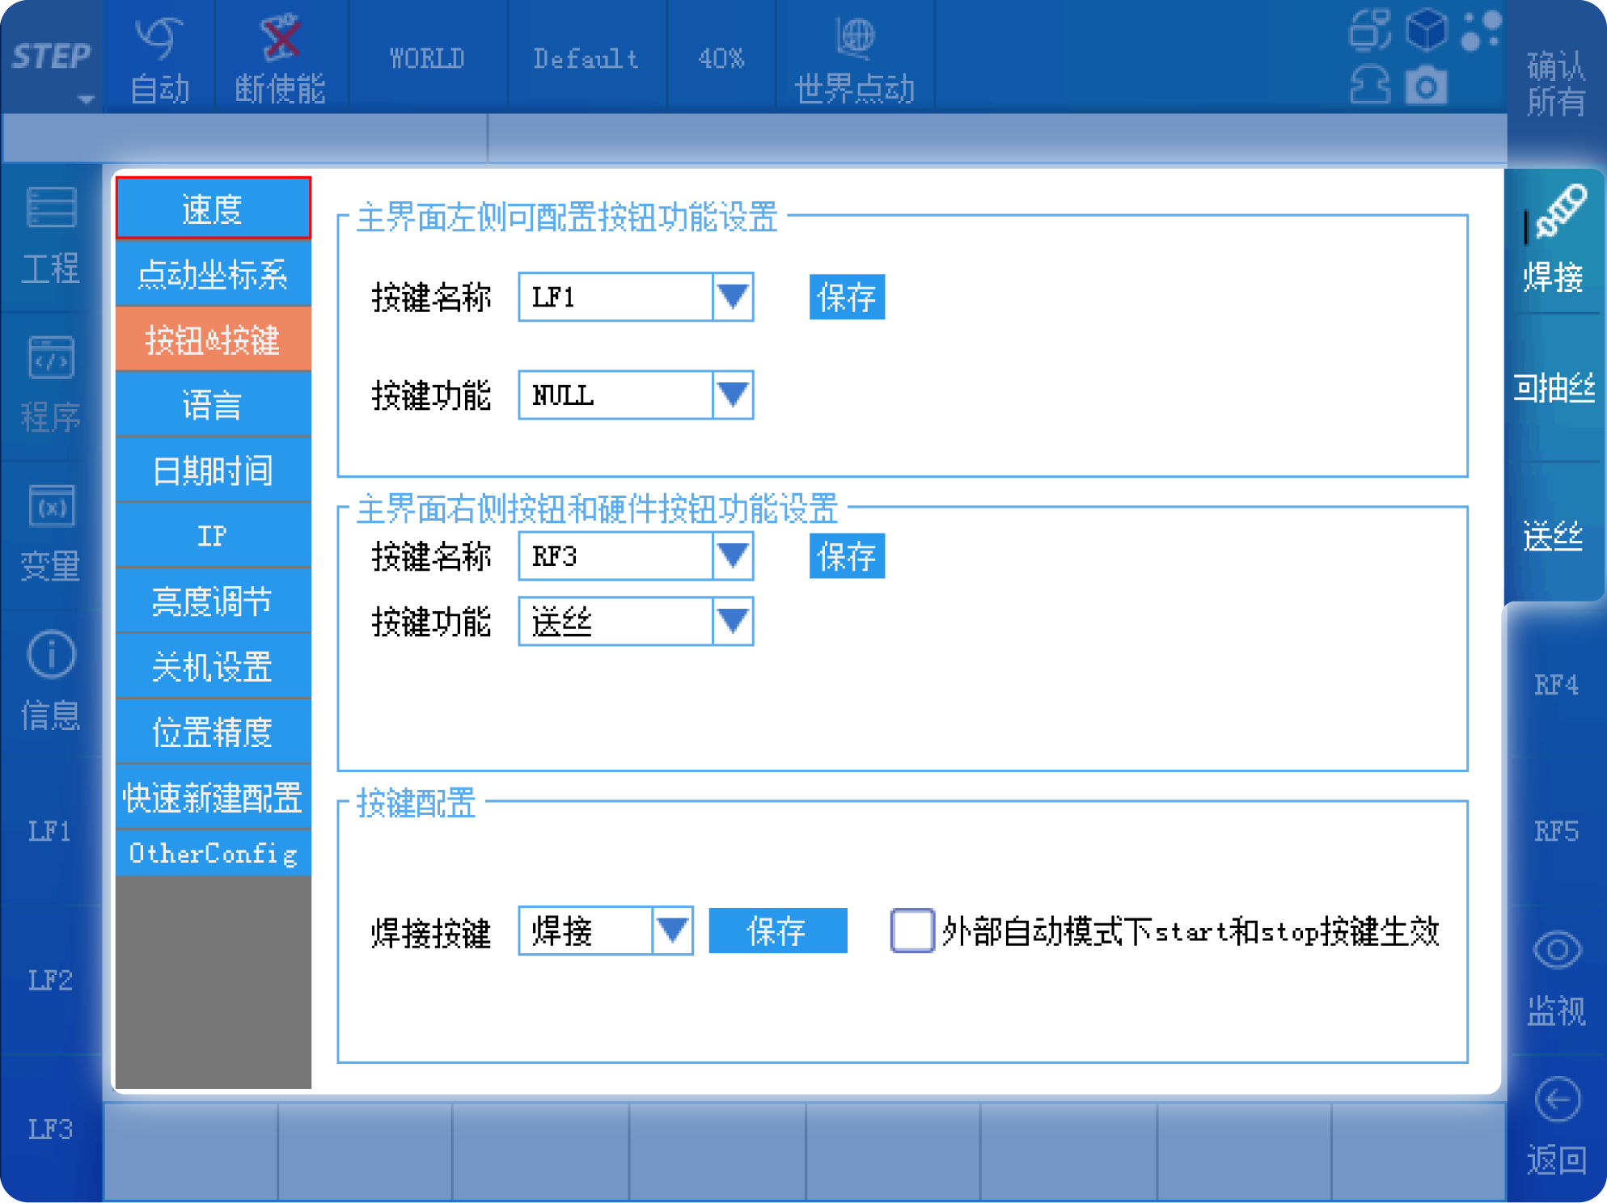Select the 快速新建配置 tab
The height and width of the screenshot is (1203, 1607).
pyautogui.click(x=214, y=798)
